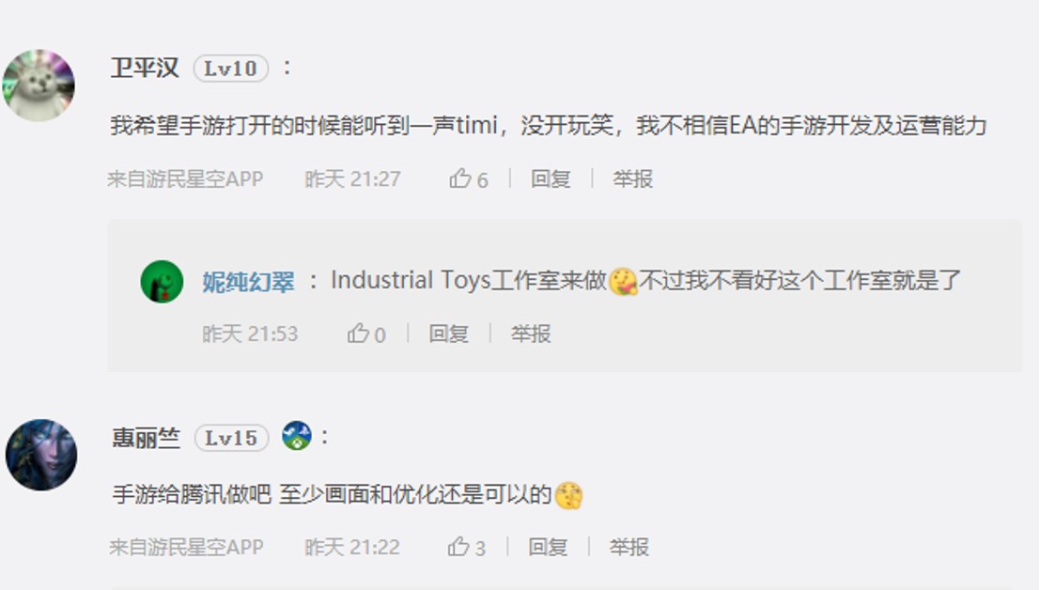Like 卫平汉's comment with thumbs-up icon
This screenshot has width=1040, height=590.
(x=460, y=179)
